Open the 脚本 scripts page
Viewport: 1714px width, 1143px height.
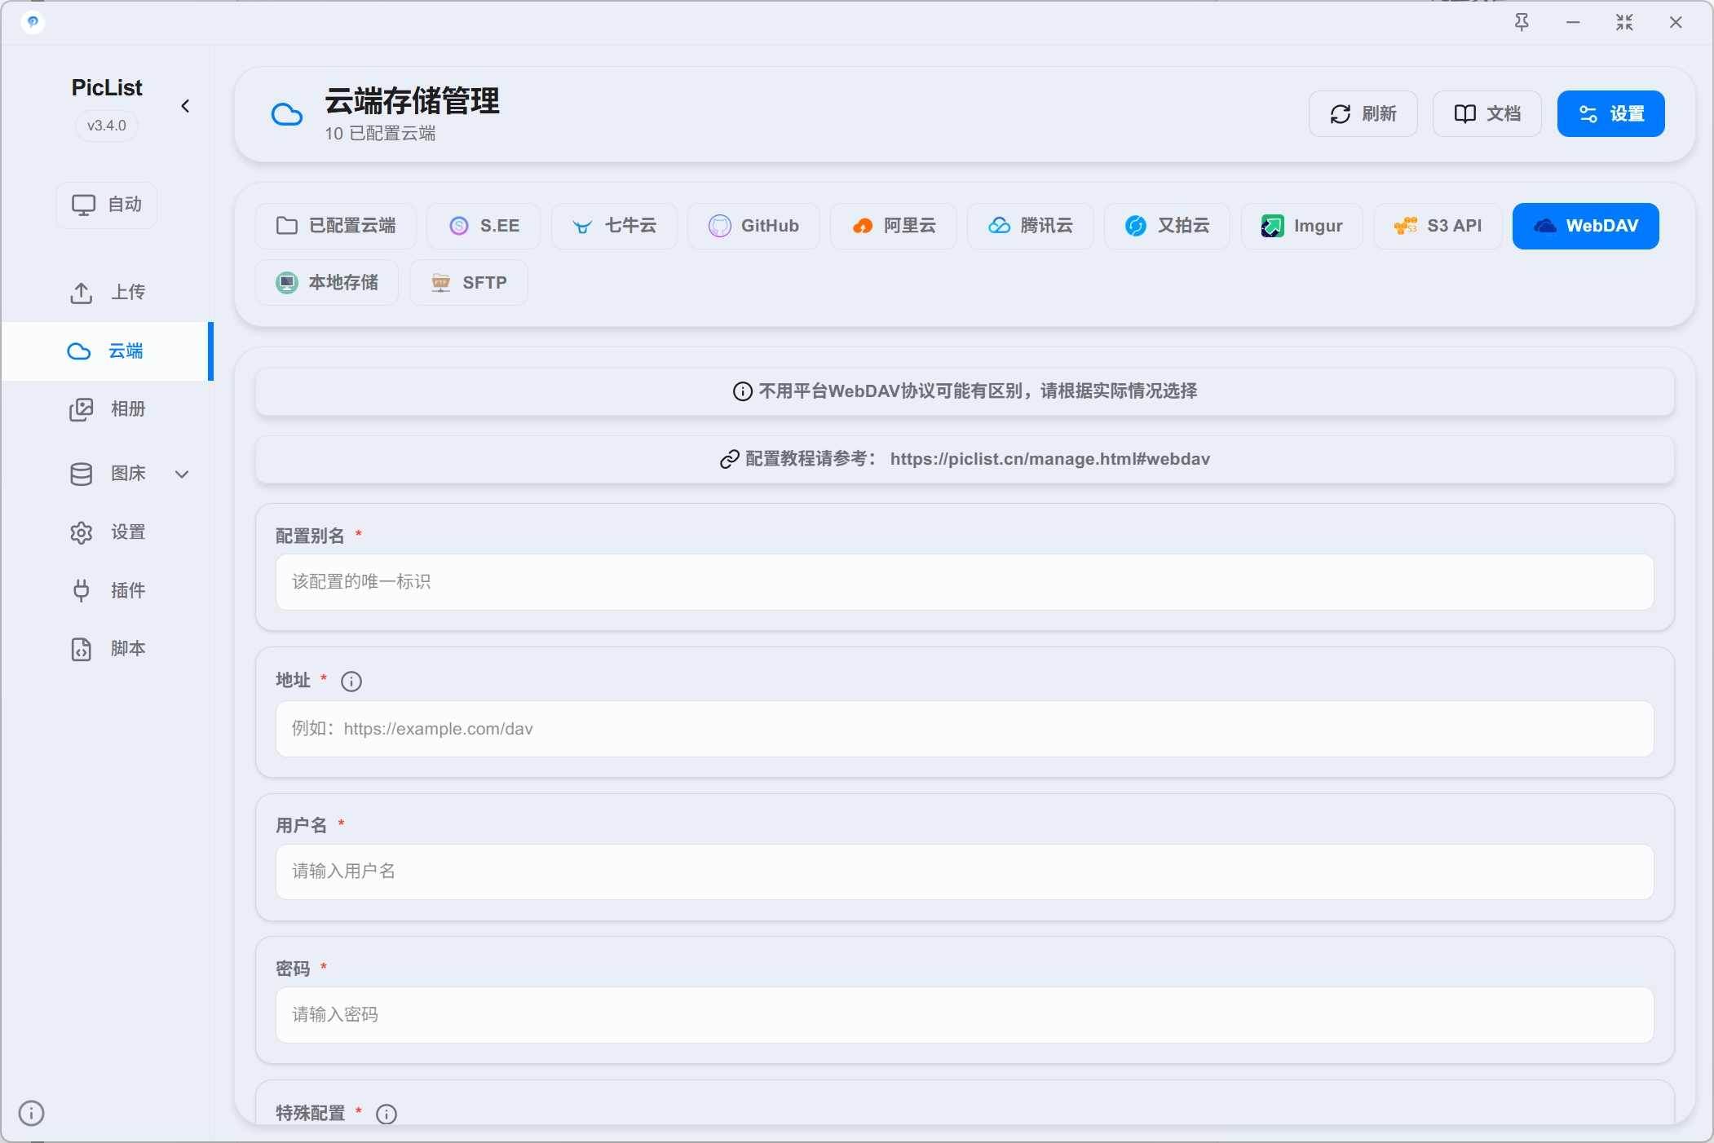[x=107, y=649]
